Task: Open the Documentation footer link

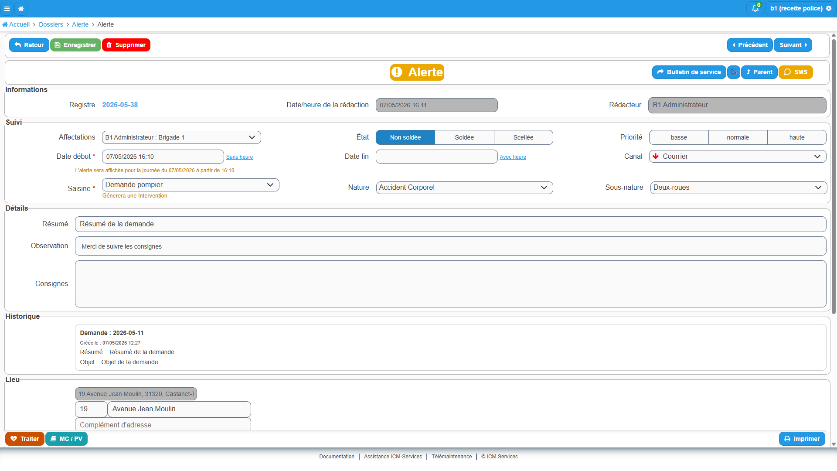Action: coord(337,457)
